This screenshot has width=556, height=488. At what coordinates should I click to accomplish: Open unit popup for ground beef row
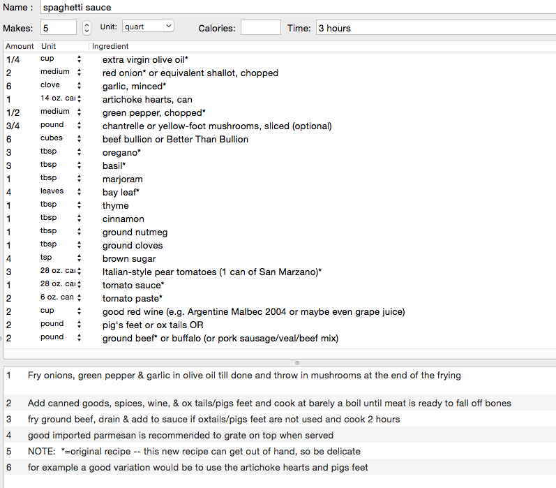pos(79,337)
